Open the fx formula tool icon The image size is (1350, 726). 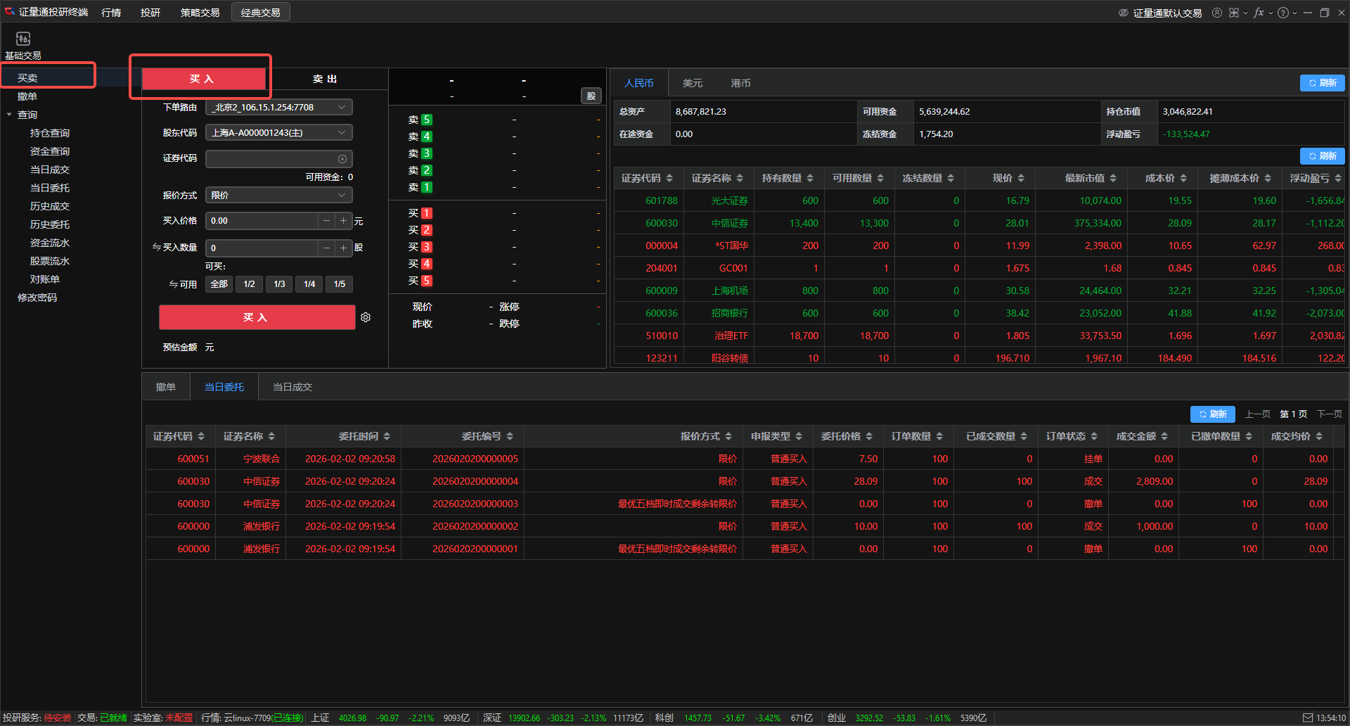(1259, 13)
